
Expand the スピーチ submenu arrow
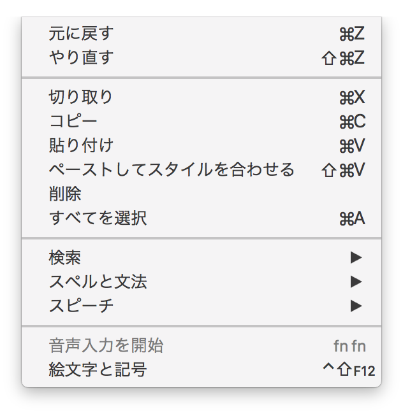coord(356,306)
